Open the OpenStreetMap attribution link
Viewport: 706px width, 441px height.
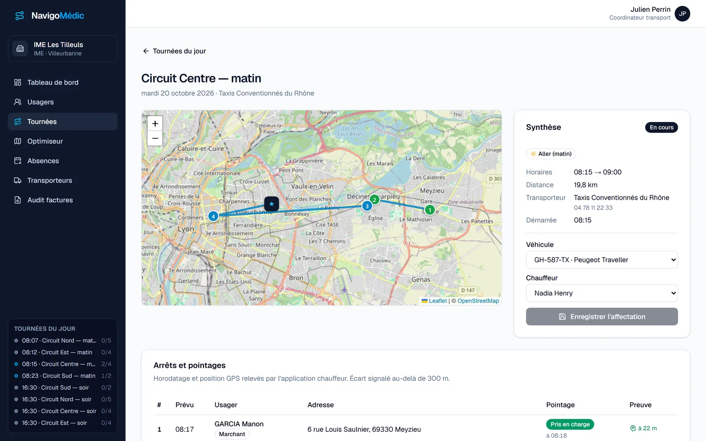tap(478, 301)
